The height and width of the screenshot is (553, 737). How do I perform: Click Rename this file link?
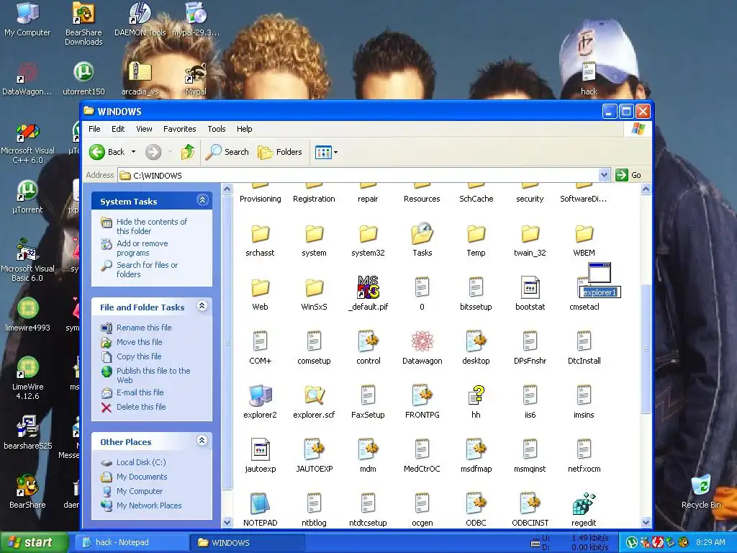coord(144,328)
